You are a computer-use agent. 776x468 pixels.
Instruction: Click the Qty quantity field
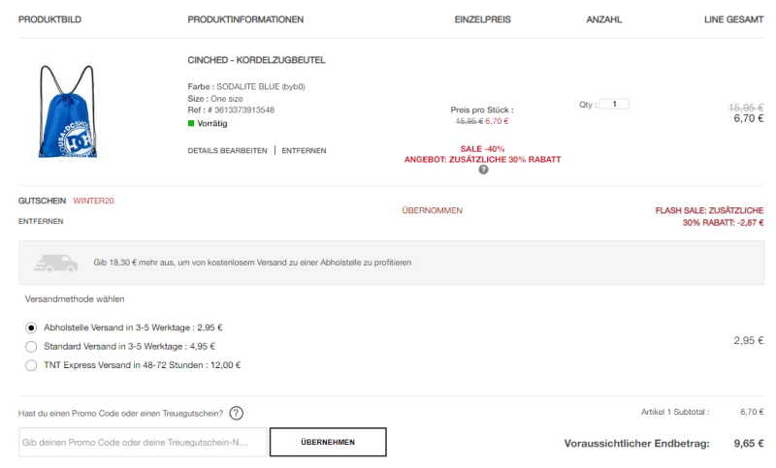coord(614,104)
